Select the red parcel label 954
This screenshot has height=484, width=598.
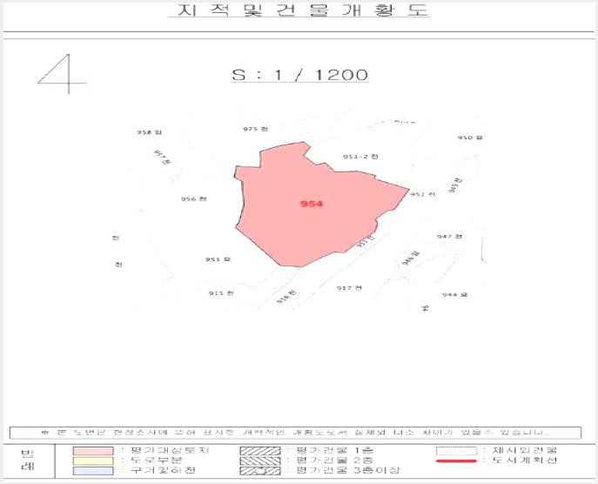tap(312, 204)
